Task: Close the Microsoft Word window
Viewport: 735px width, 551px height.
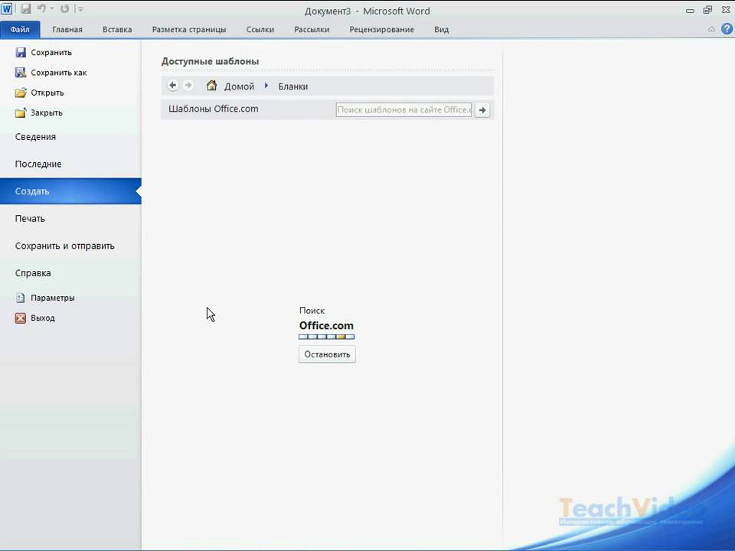Action: coord(726,10)
